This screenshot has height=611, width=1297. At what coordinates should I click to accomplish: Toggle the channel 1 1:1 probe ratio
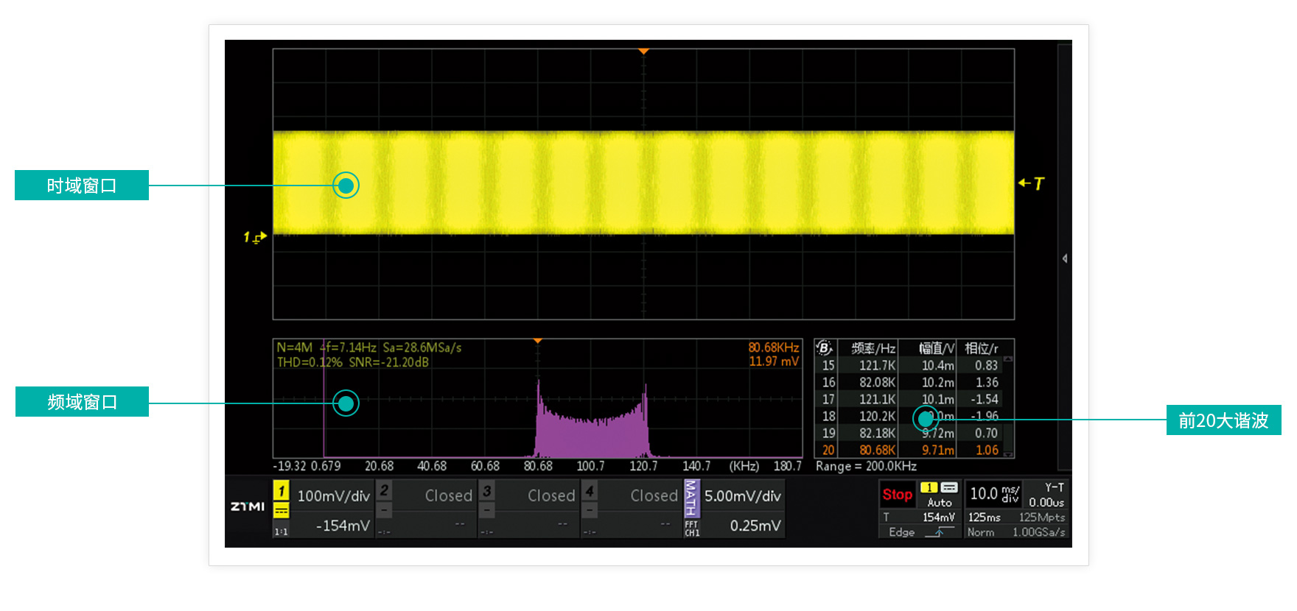[x=281, y=531]
